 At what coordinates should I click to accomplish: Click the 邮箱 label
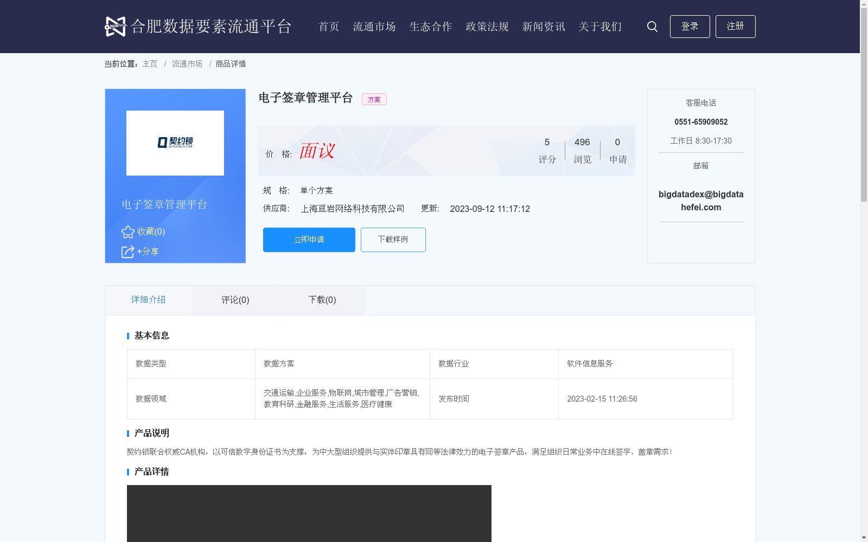pos(701,166)
